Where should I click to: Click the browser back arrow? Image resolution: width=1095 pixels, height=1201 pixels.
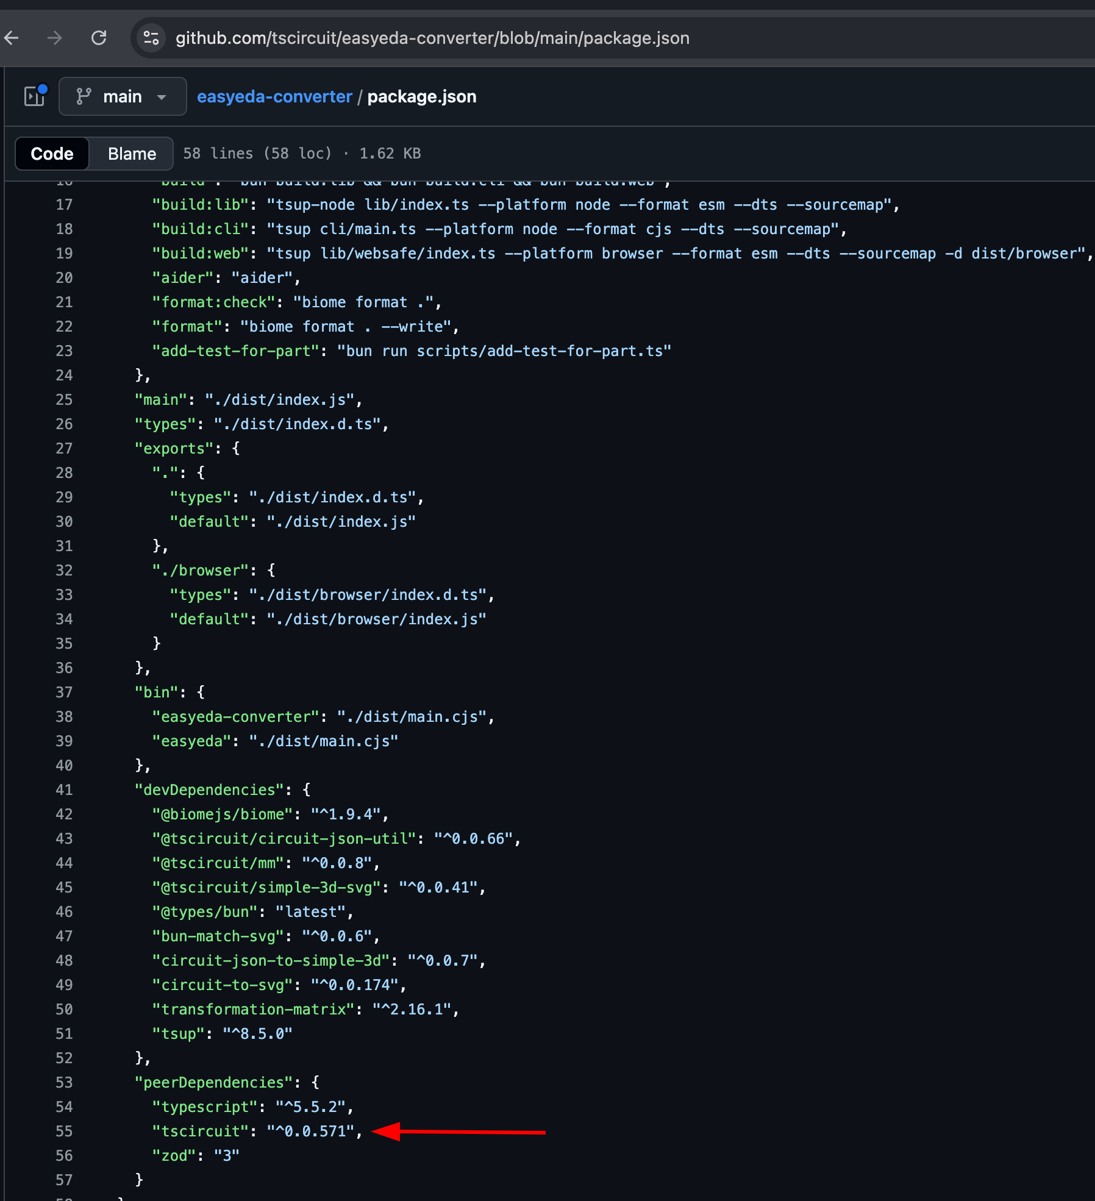(x=12, y=38)
